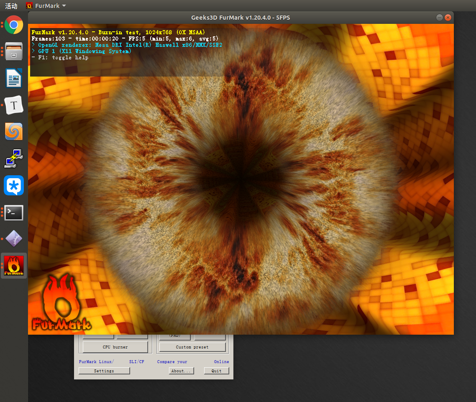Click the remote desktop icon with lightning bolt
Screen dimensions: 476x402
coord(14,159)
